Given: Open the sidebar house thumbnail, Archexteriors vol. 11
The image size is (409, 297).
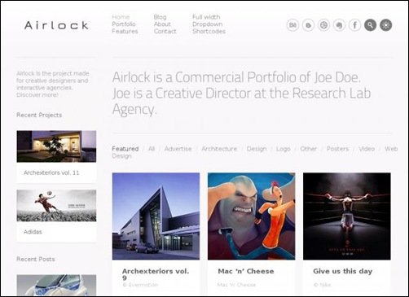Looking at the screenshot, I should [x=56, y=146].
